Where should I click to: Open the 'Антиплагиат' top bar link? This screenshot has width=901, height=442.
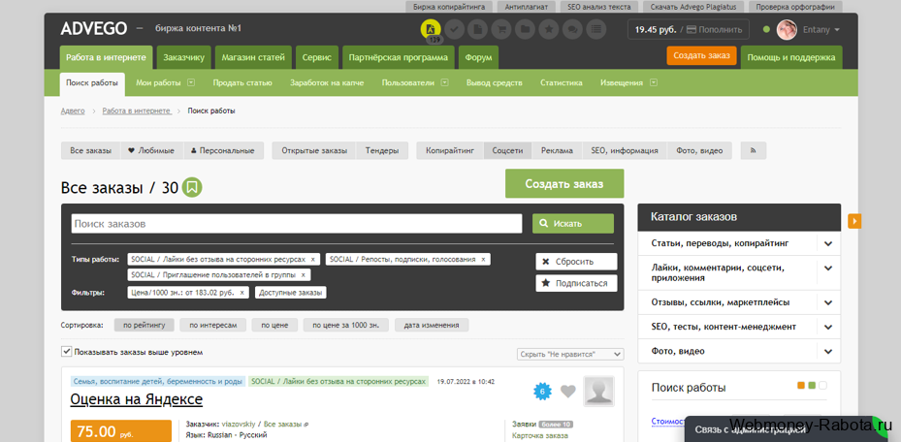click(527, 7)
